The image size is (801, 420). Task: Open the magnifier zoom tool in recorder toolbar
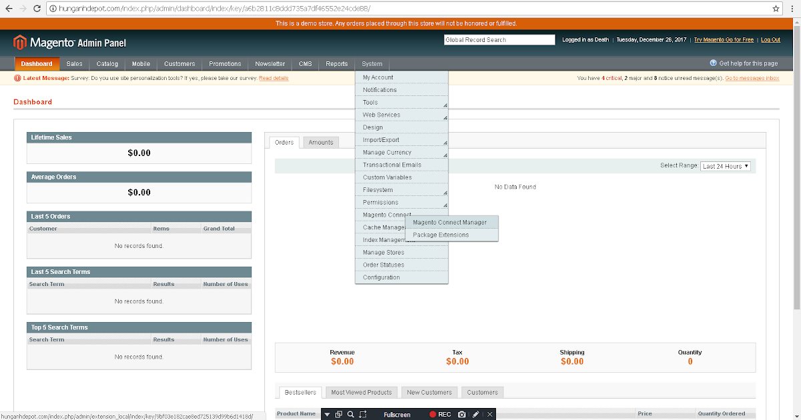[x=350, y=414]
